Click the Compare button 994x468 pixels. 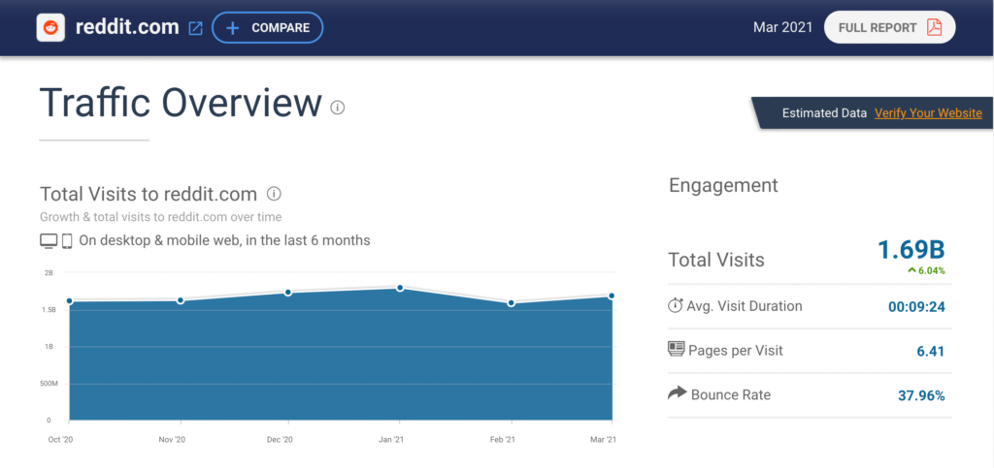[267, 28]
